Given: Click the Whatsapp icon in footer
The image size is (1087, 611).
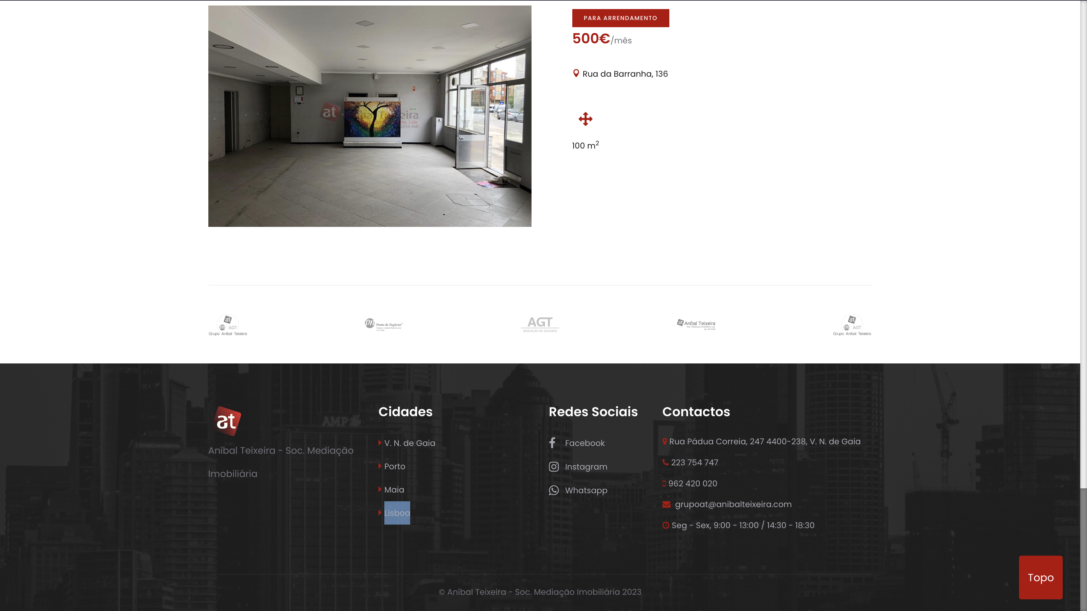Looking at the screenshot, I should 554,490.
